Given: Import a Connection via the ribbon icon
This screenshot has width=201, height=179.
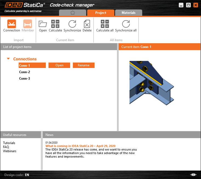Looking at the screenshot, I should (x=12, y=26).
